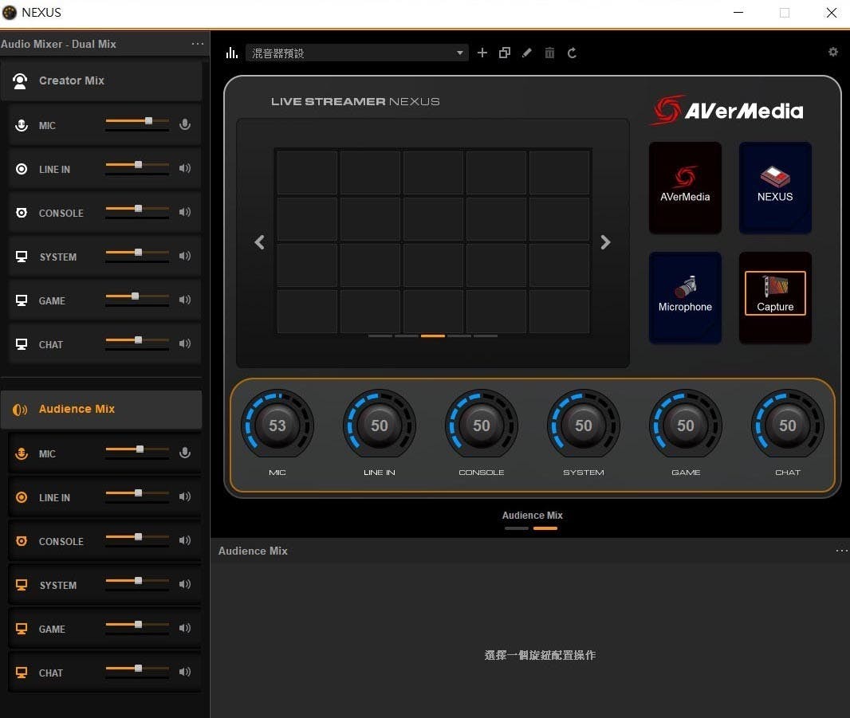Click Creator Mix GAME monitor icon
Viewport: 850px width, 718px height.
point(22,300)
